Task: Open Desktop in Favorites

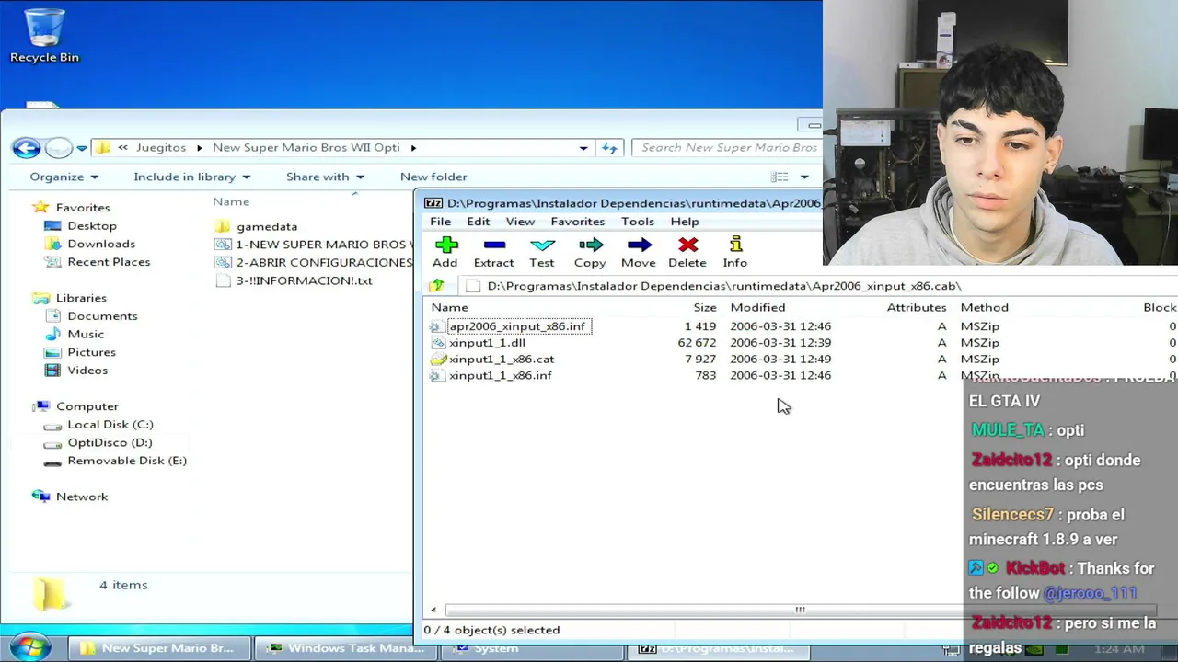Action: click(91, 225)
